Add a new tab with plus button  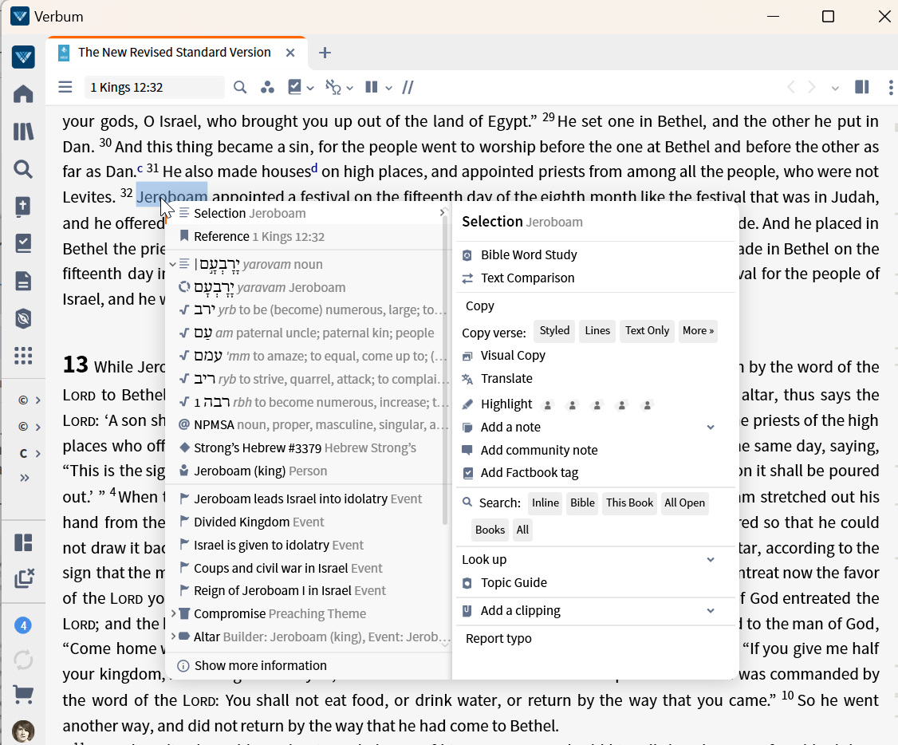coord(325,53)
